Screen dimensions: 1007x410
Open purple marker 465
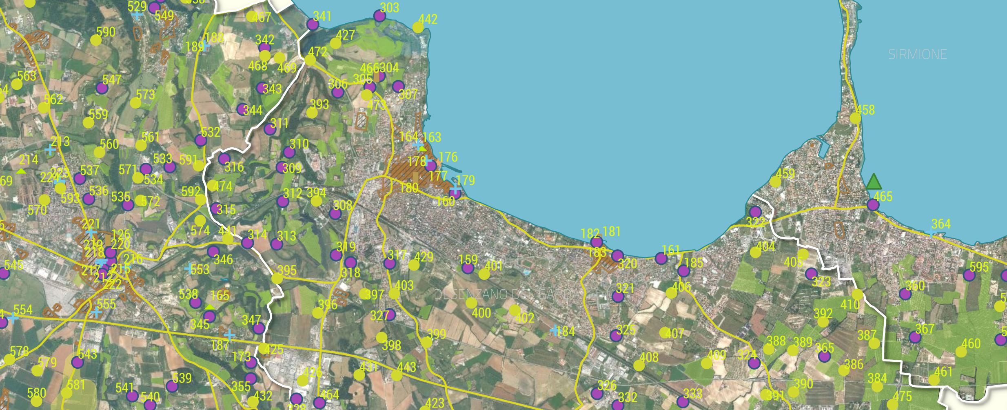873,204
